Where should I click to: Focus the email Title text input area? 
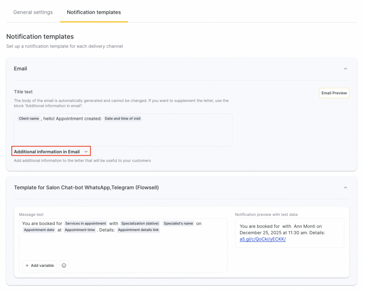pos(123,134)
